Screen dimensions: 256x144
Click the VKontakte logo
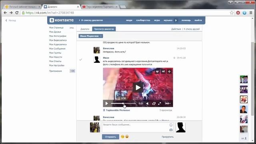(62, 20)
